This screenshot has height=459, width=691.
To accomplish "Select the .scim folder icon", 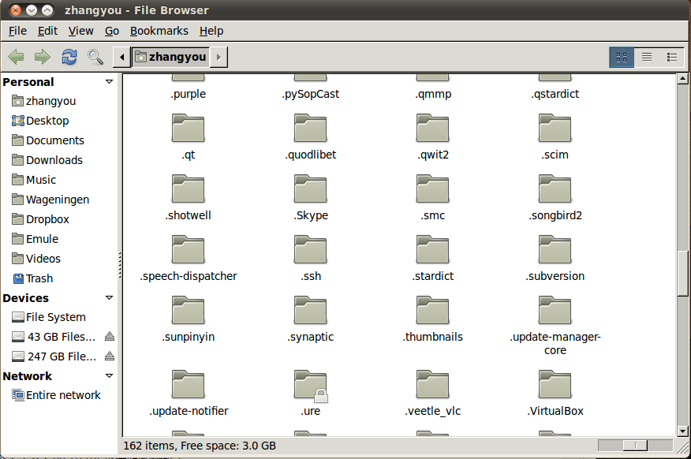I will pyautogui.click(x=555, y=128).
